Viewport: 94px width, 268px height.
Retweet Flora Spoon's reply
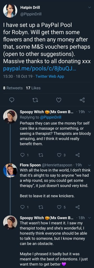click(x=39, y=208)
